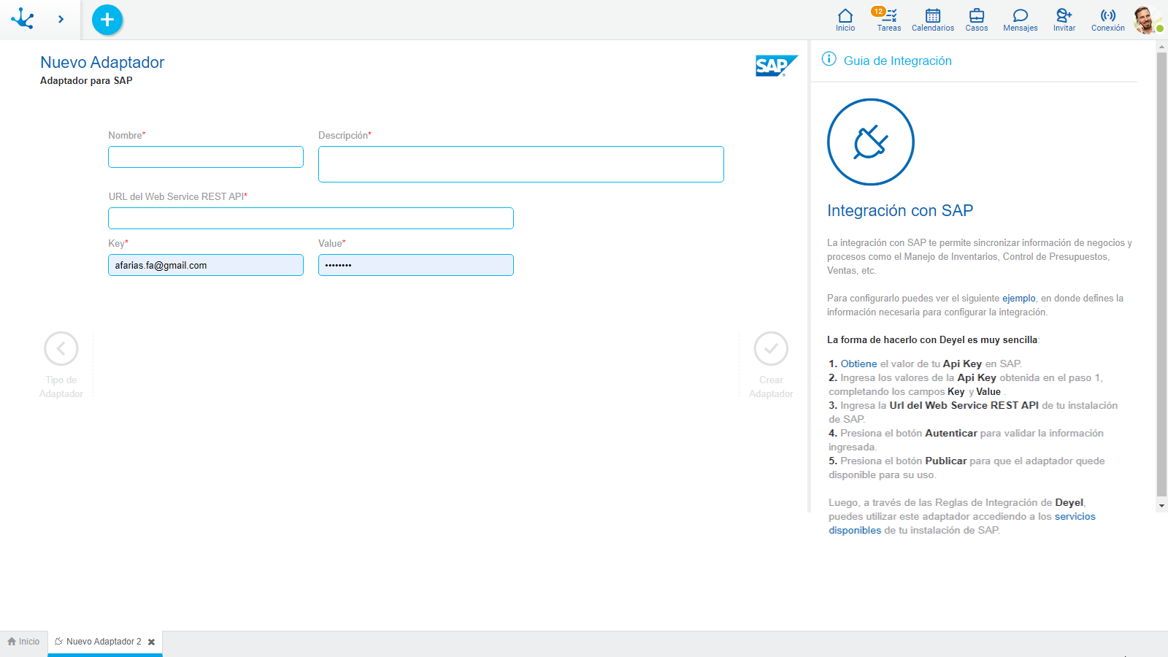The image size is (1168, 657).
Task: Click the Deyel logo icon
Action: [x=23, y=19]
